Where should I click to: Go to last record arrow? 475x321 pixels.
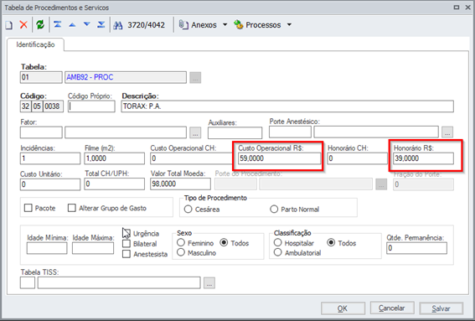click(x=101, y=24)
